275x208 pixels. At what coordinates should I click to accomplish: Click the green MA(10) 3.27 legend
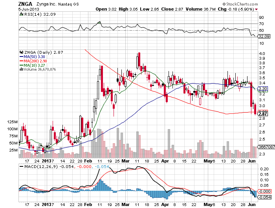(32, 65)
